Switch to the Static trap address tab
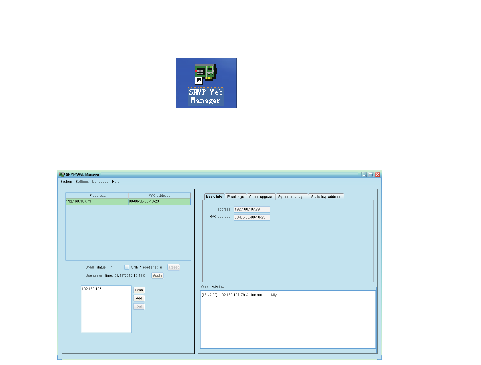The image size is (481, 365). 326,197
